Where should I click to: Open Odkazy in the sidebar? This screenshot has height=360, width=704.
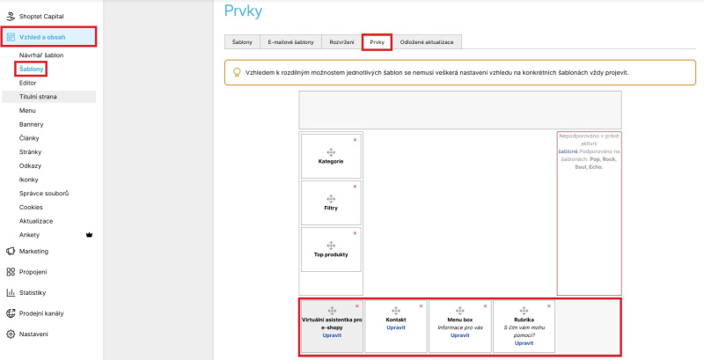click(30, 165)
